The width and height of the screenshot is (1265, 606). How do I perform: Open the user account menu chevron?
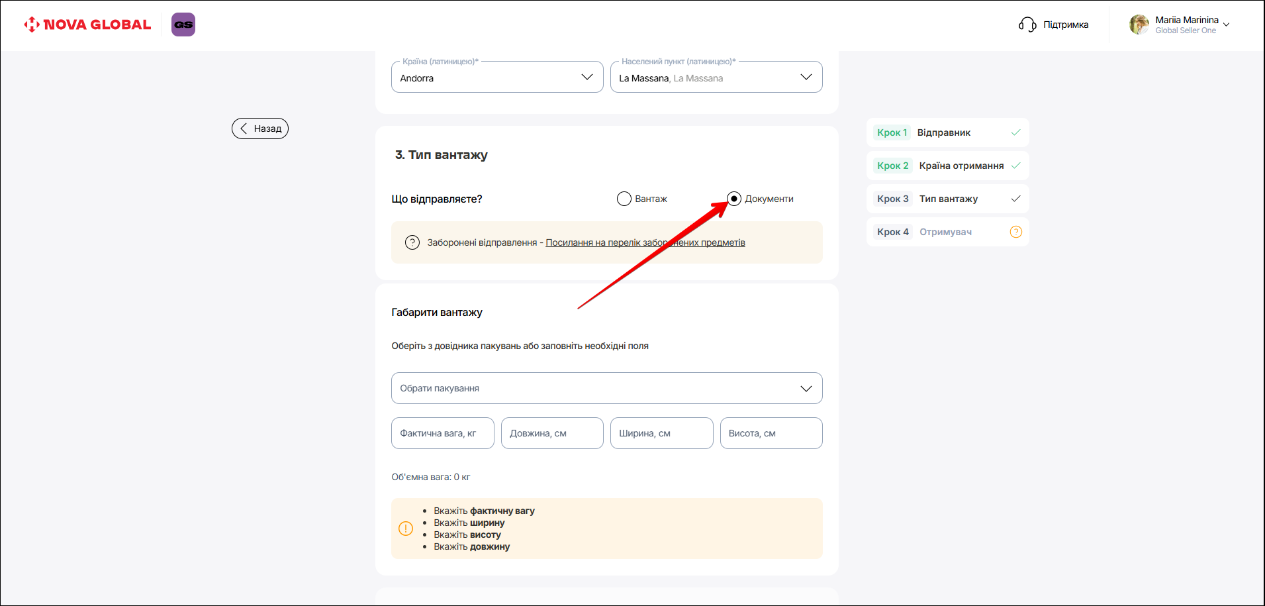pyautogui.click(x=1227, y=25)
